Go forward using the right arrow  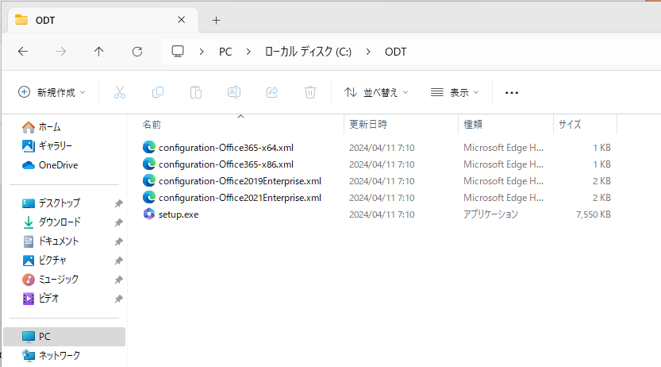[61, 52]
